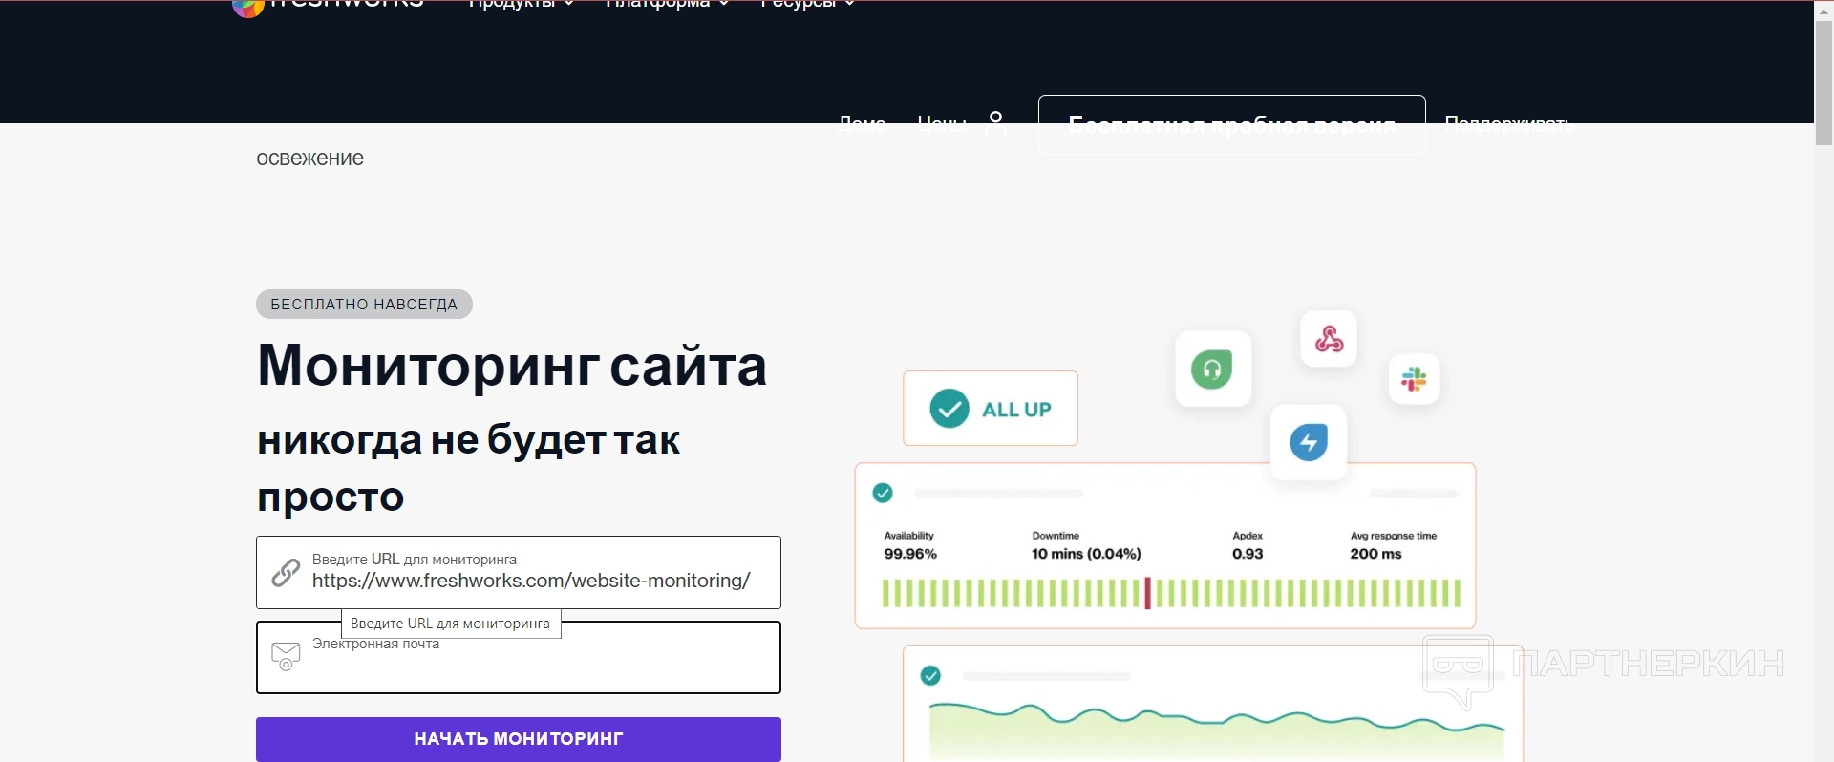Click the user account icon in header

click(995, 120)
